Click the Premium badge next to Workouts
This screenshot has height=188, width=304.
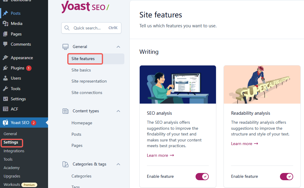click(29, 185)
